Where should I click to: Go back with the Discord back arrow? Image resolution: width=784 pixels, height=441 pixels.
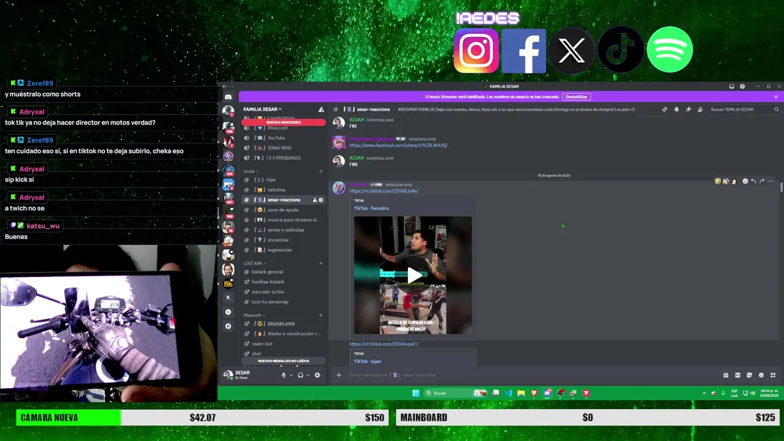(224, 86)
